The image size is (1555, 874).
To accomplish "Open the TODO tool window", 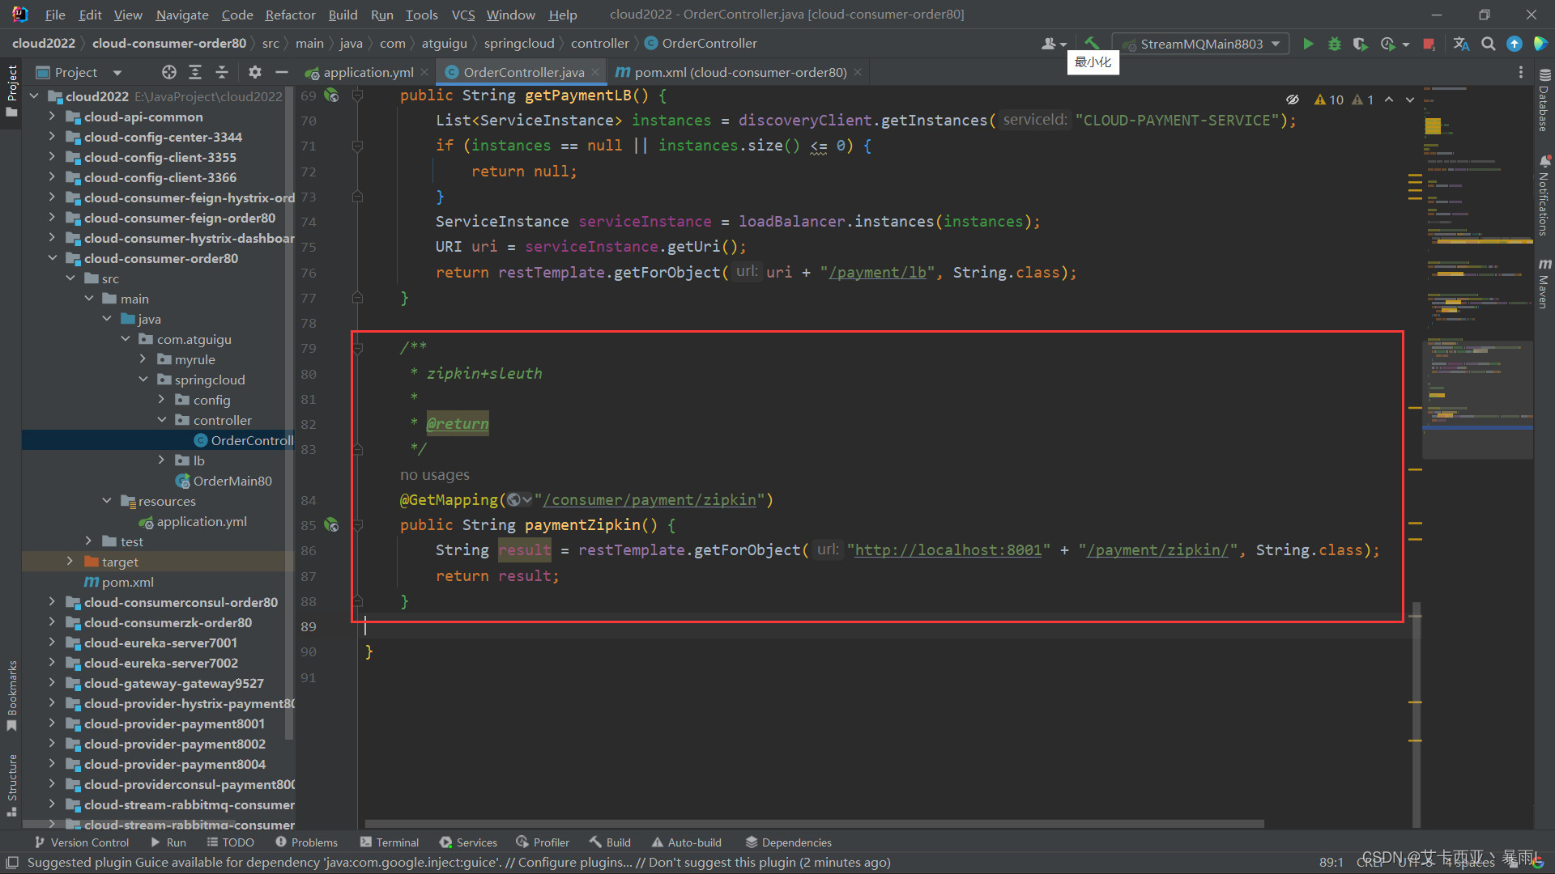I will 230,842.
